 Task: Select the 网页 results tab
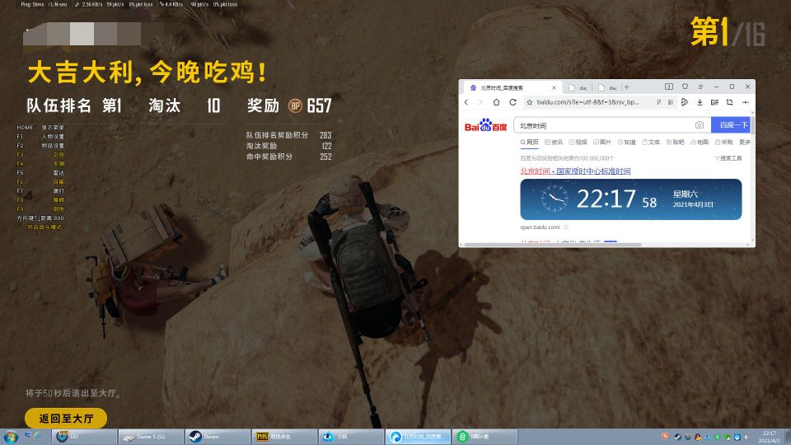[x=529, y=143]
